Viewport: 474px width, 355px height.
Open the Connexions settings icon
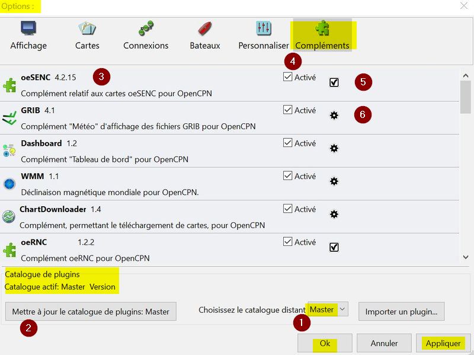[x=146, y=28]
